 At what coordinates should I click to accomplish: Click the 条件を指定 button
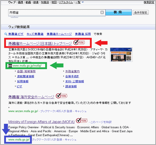141,12
